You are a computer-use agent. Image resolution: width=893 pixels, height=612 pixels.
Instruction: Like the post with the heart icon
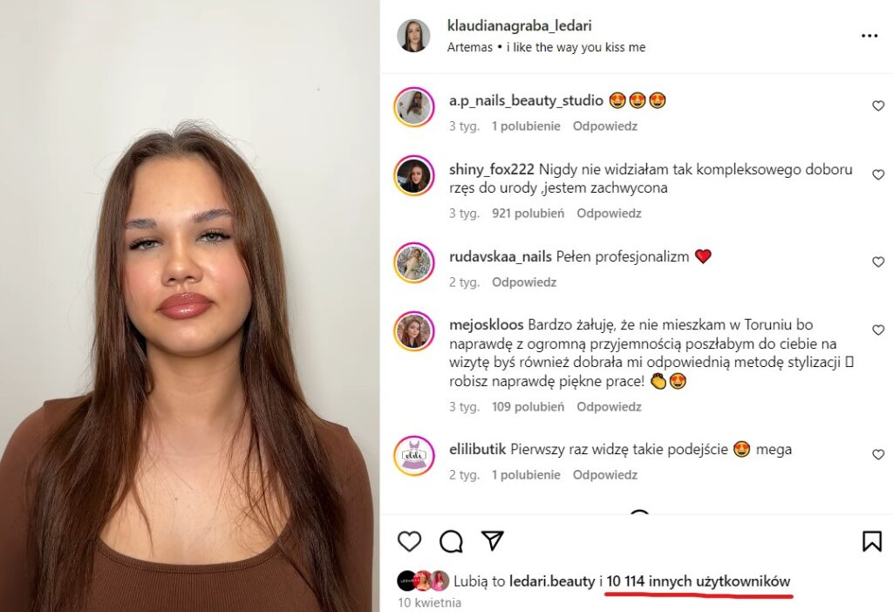(x=409, y=541)
